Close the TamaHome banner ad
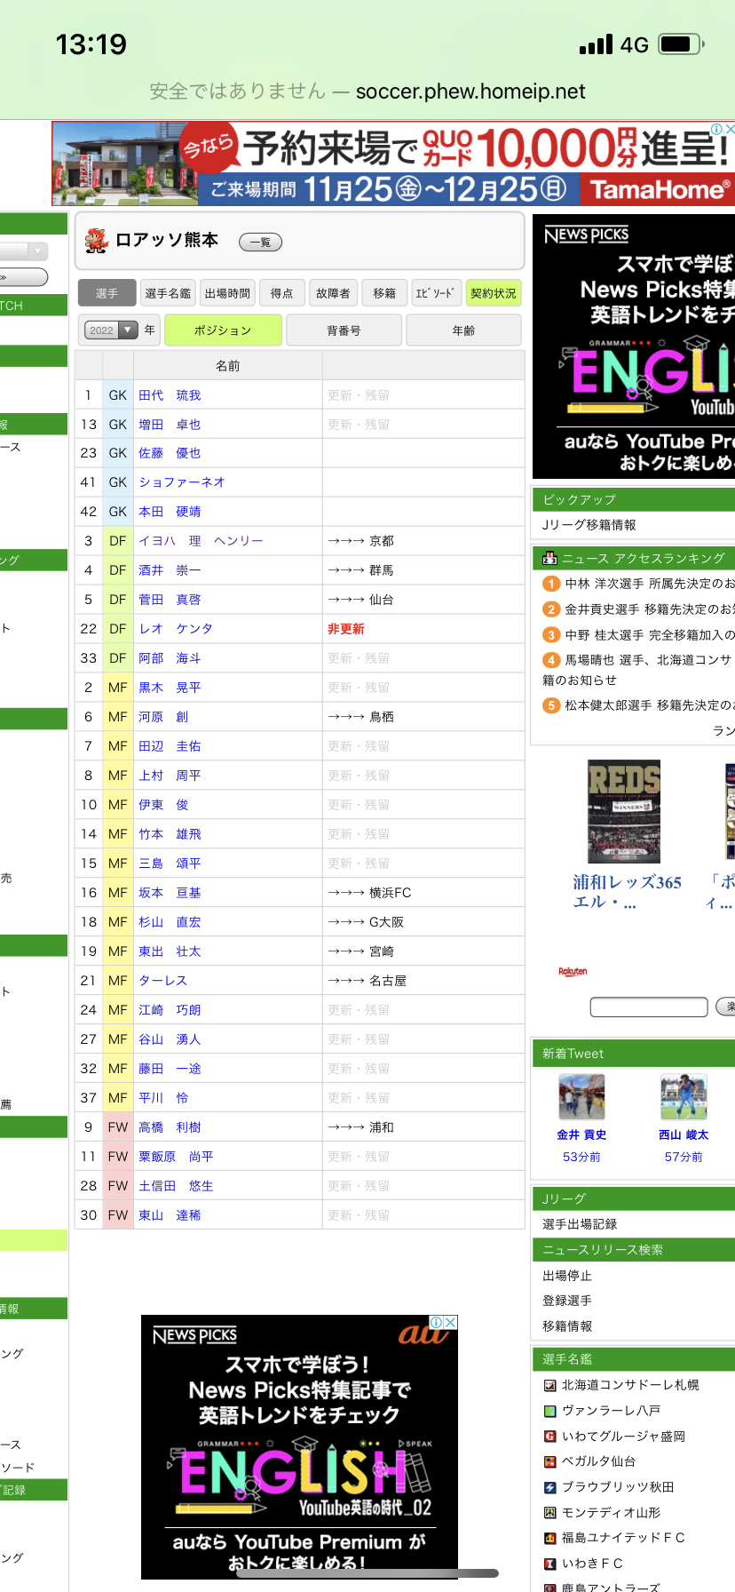The width and height of the screenshot is (735, 1592). pos(729,129)
